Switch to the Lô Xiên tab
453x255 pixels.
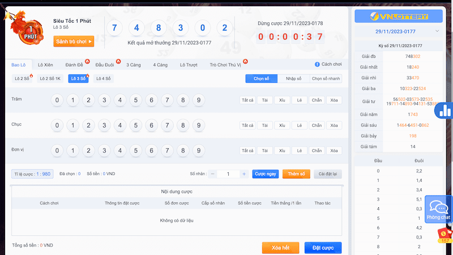click(45, 65)
